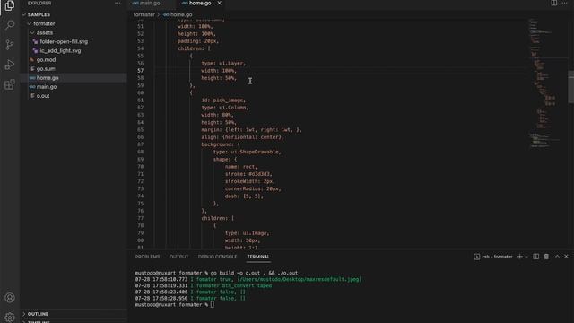The width and height of the screenshot is (574, 323).
Task: Click home.go in the breadcrumb
Action: click(x=181, y=14)
